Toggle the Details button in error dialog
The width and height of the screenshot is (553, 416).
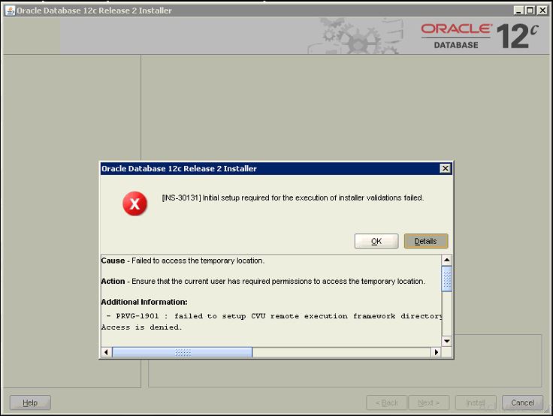(x=426, y=241)
